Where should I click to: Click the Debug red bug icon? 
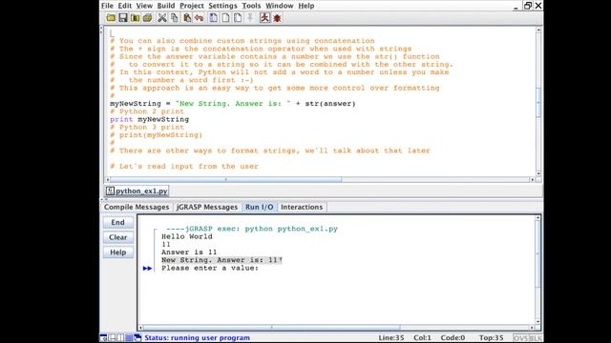tap(277, 18)
